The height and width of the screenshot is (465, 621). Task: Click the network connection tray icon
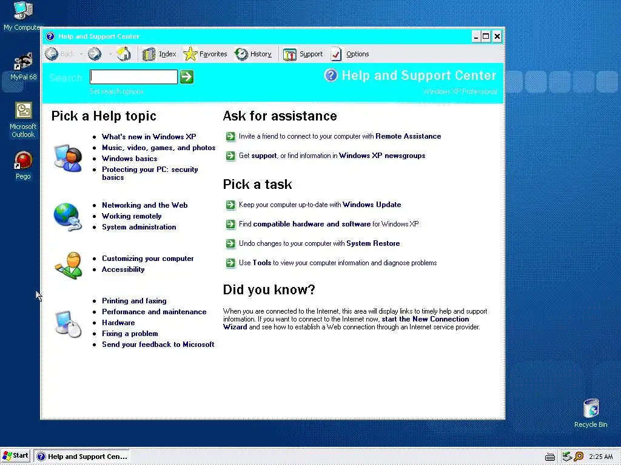[x=567, y=457]
